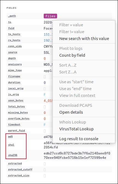Click the md5 field name
The width and height of the screenshot is (118, 184).
click(x=10, y=137)
